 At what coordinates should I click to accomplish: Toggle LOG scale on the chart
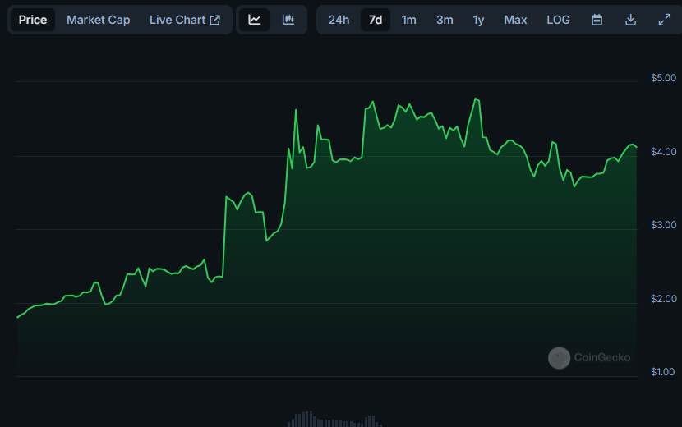point(558,20)
